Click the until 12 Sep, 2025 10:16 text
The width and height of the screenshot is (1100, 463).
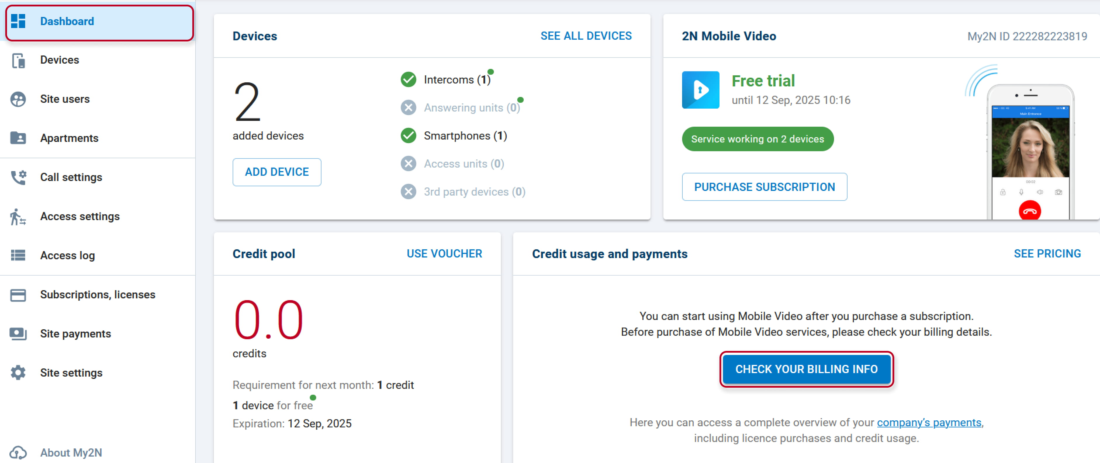coord(791,100)
